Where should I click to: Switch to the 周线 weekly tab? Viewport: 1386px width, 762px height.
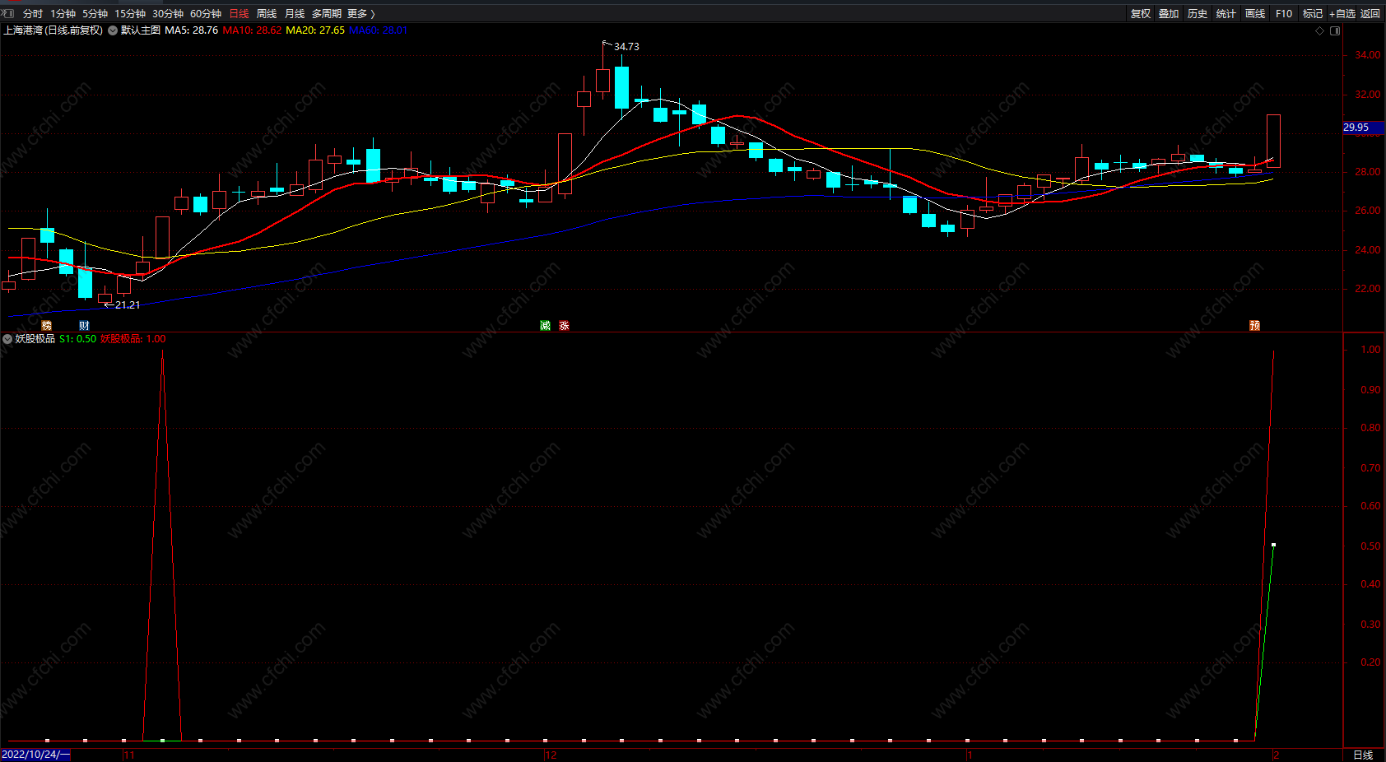point(267,13)
